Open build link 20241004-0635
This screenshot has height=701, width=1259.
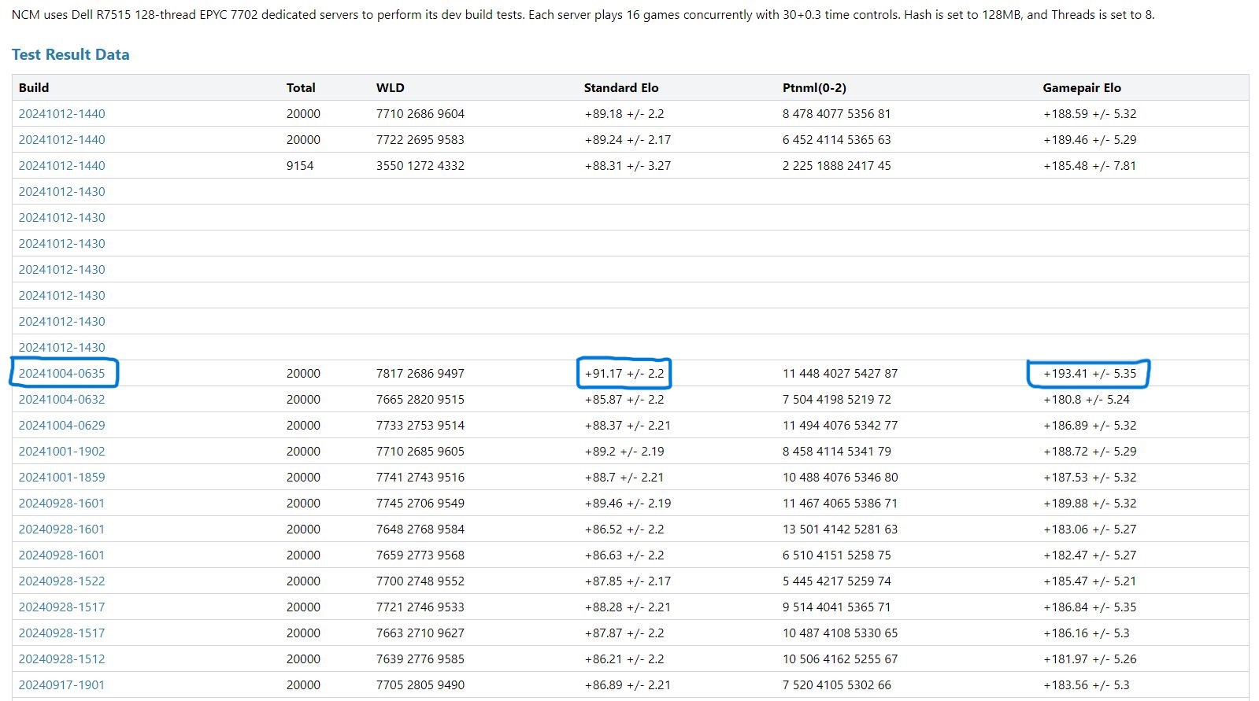[61, 373]
